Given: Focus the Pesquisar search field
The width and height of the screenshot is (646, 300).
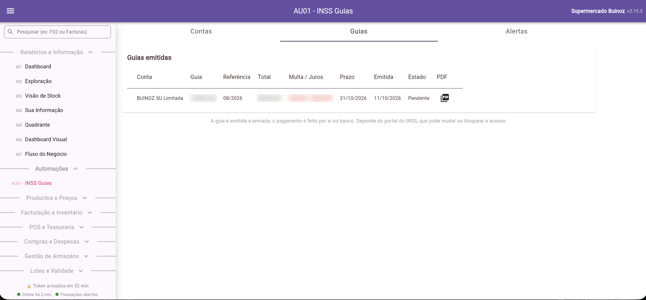Looking at the screenshot, I should (57, 32).
